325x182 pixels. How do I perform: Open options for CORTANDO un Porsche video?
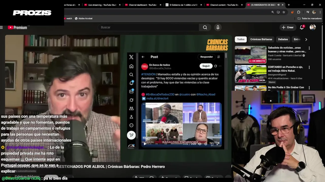click(309, 67)
